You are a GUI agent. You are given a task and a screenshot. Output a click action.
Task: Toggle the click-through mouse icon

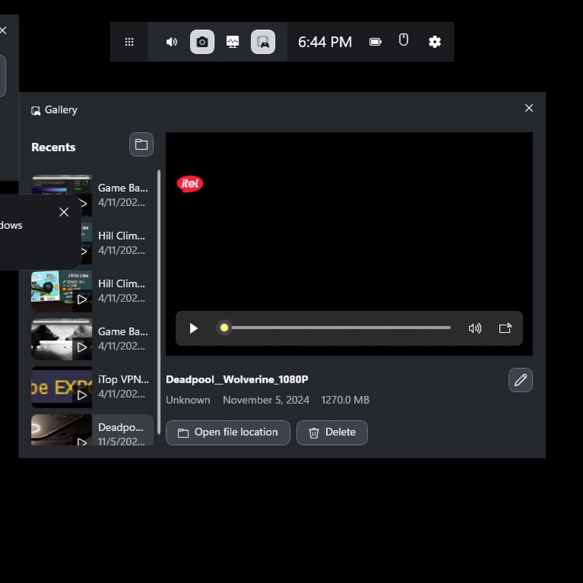[404, 40]
